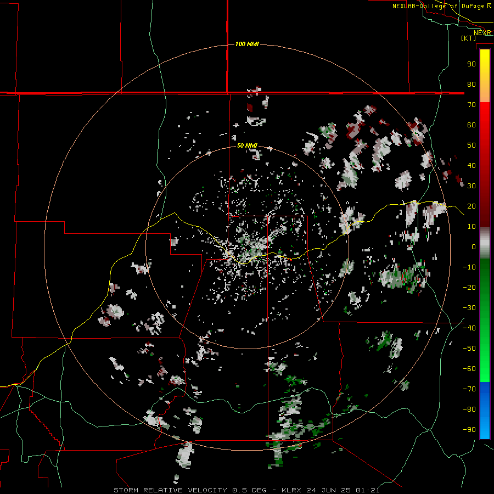494x494 pixels.
Task: Click the blue bottom segment of velocity color bar
Action: click(485, 411)
